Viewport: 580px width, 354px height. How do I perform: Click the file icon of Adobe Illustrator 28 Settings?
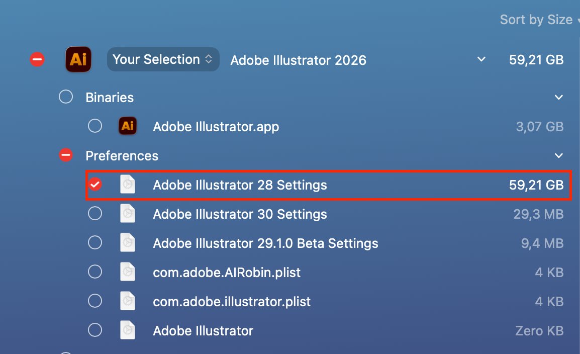[x=128, y=184]
